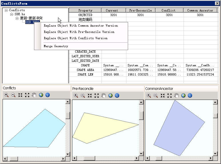Image resolution: width=221 pixels, height=164 pixels.
Task: Select the LAST_EDITED_DATE property cell
Action: (85, 61)
